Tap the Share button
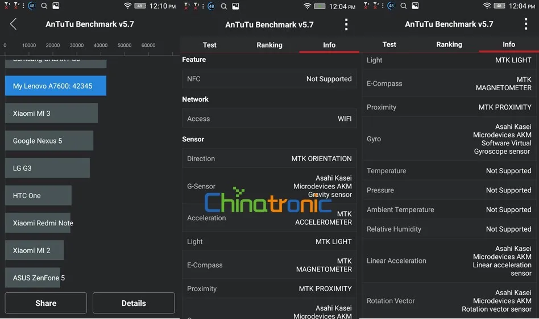 45,303
